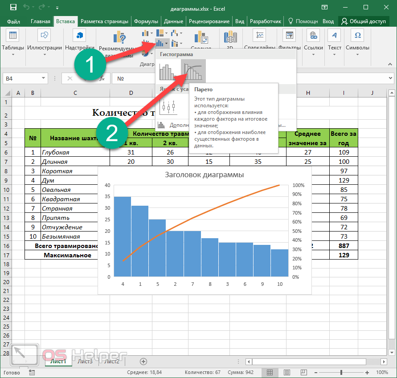The image size is (397, 378).
Task: Switch to Normal view in status bar
Action: tap(270, 372)
